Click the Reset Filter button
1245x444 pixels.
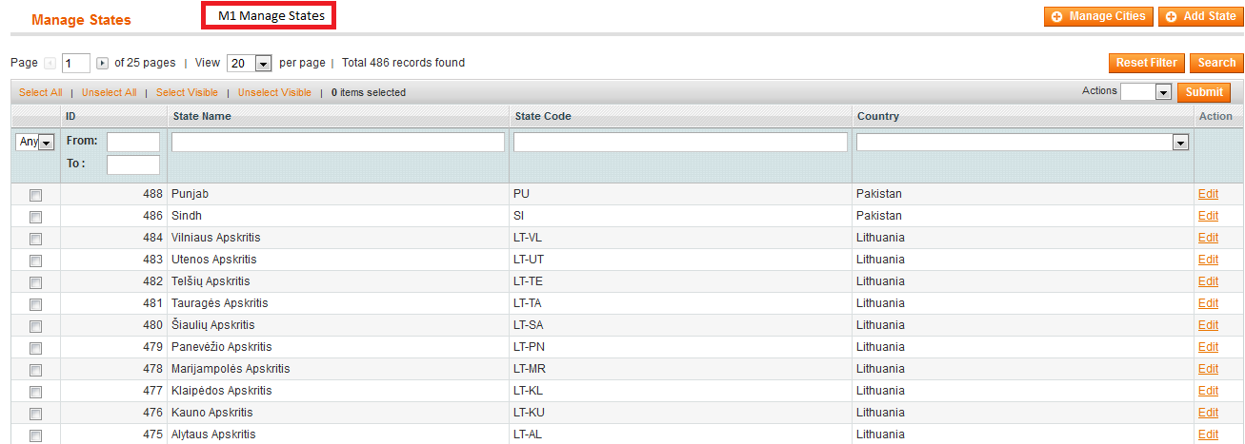[1147, 63]
